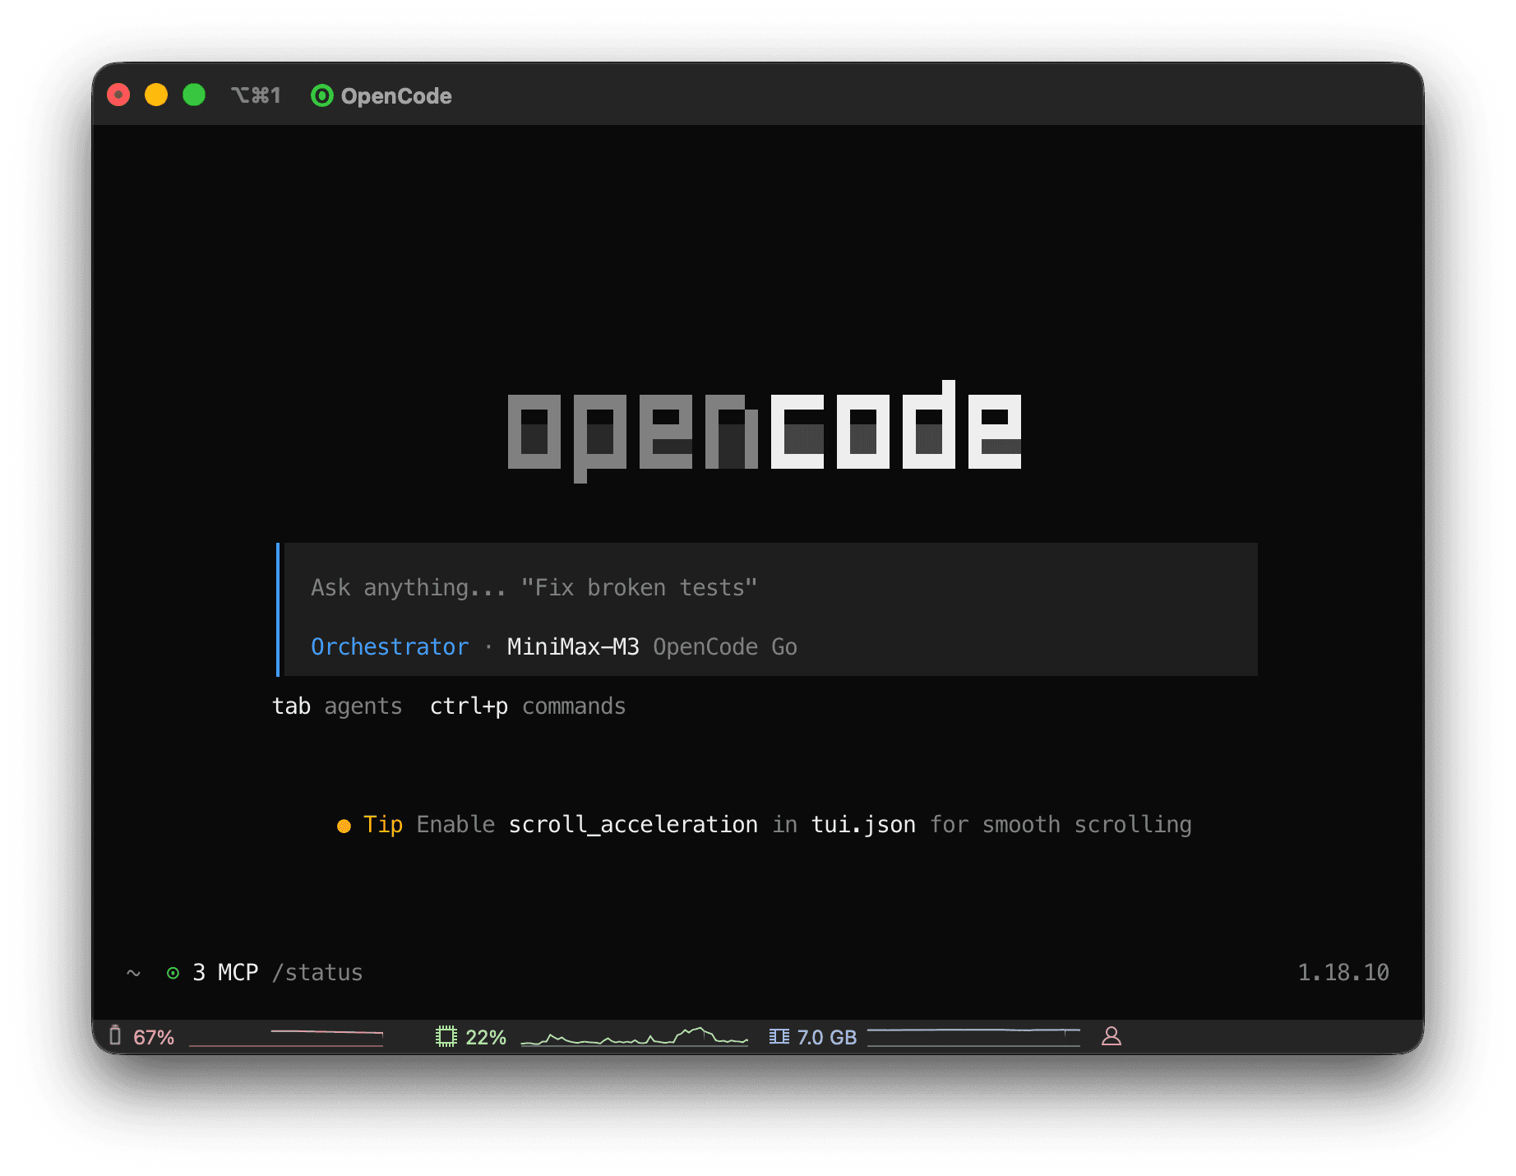The height and width of the screenshot is (1176, 1516).
Task: Click the 22% CPU usage value
Action: point(486,1037)
